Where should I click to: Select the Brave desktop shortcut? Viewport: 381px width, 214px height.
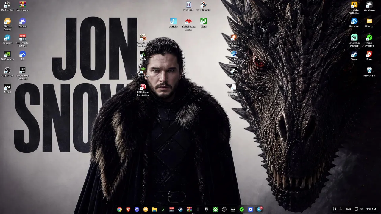click(369, 56)
